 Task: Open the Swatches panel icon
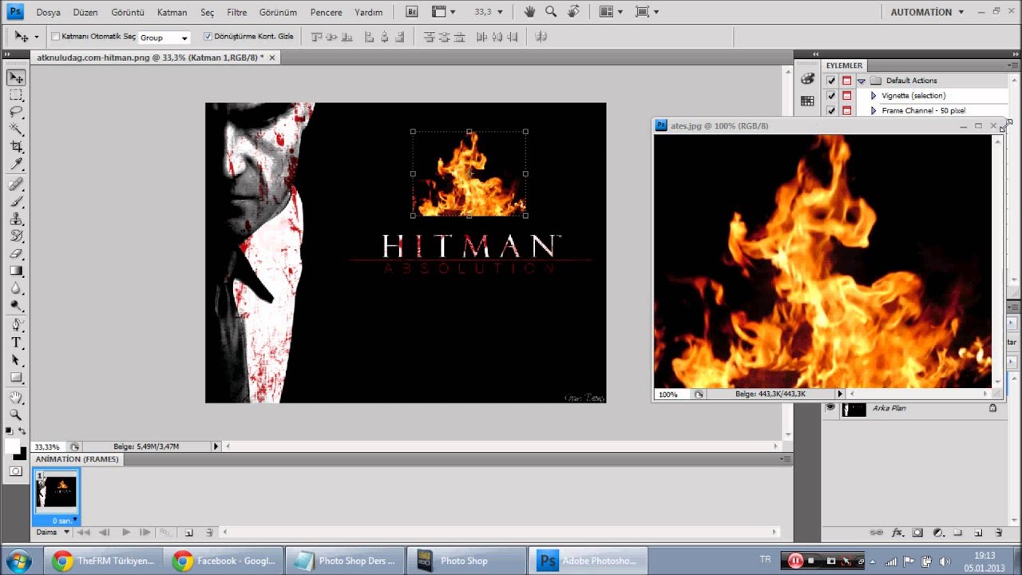807,101
